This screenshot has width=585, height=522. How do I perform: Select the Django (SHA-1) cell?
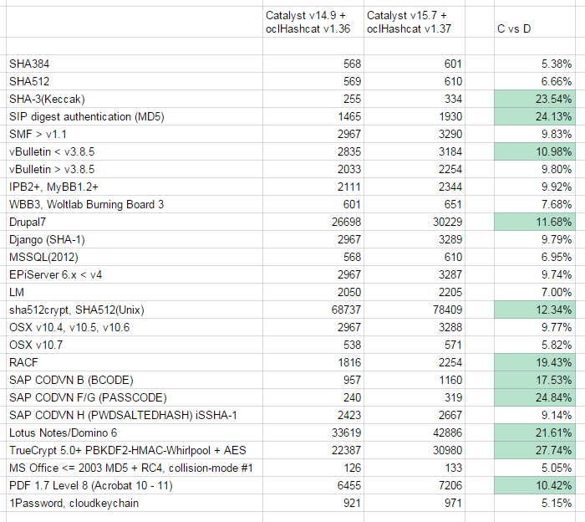tap(135, 239)
